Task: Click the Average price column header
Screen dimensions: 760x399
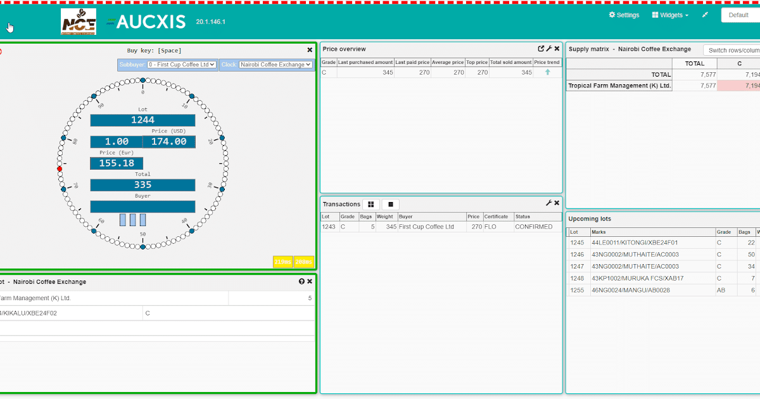Action: click(x=448, y=63)
